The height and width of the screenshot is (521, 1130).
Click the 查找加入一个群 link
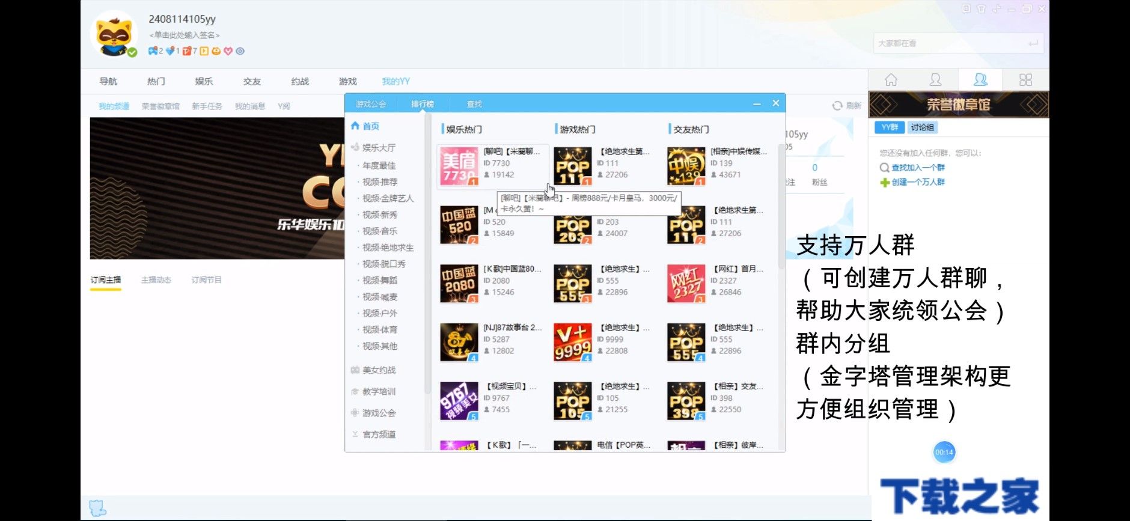pos(918,168)
